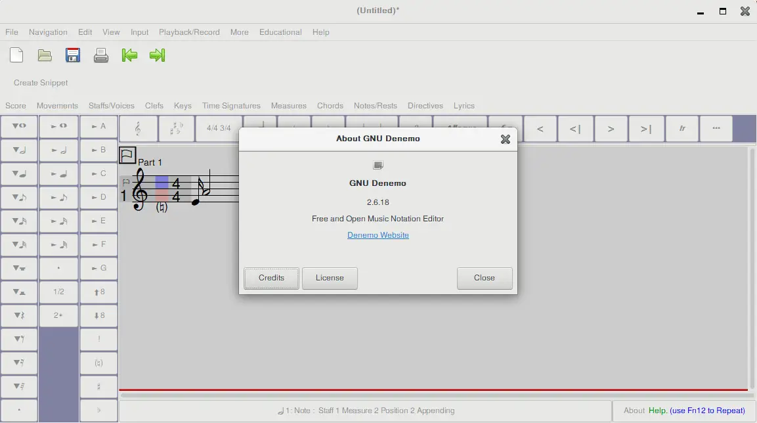The height and width of the screenshot is (423, 757).
Task: Click the <| crescendo end button
Action: (x=575, y=129)
